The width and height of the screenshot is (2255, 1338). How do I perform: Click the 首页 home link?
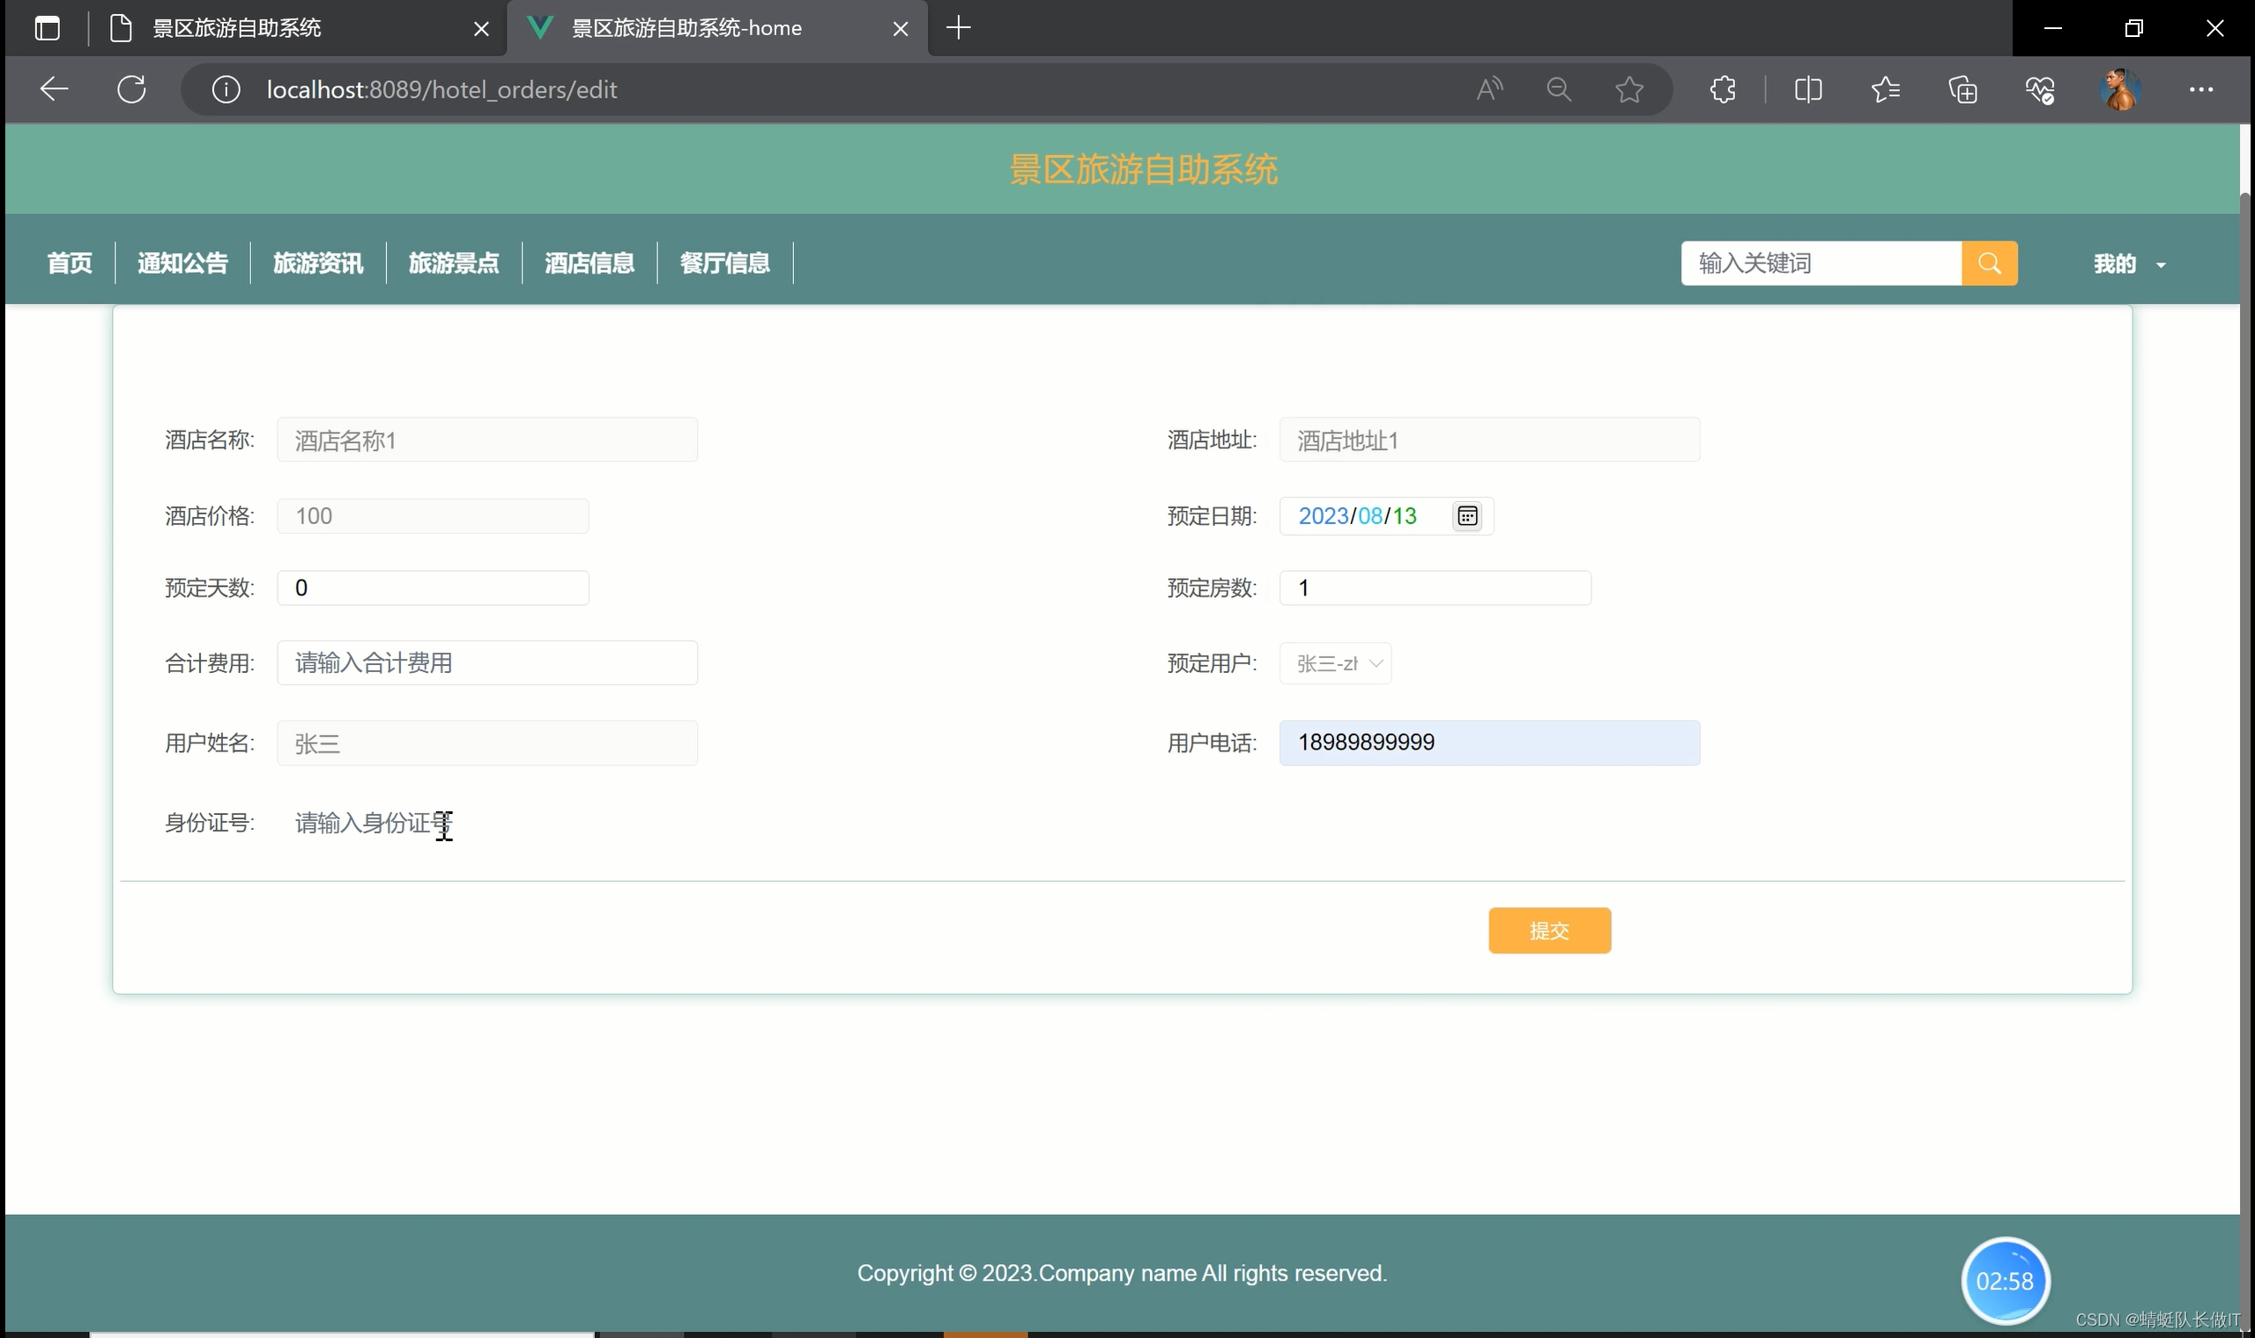[x=70, y=263]
